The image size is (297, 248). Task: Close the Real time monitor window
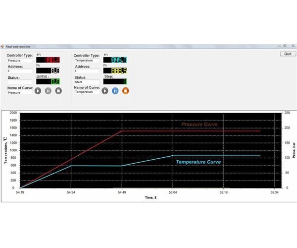click(293, 46)
